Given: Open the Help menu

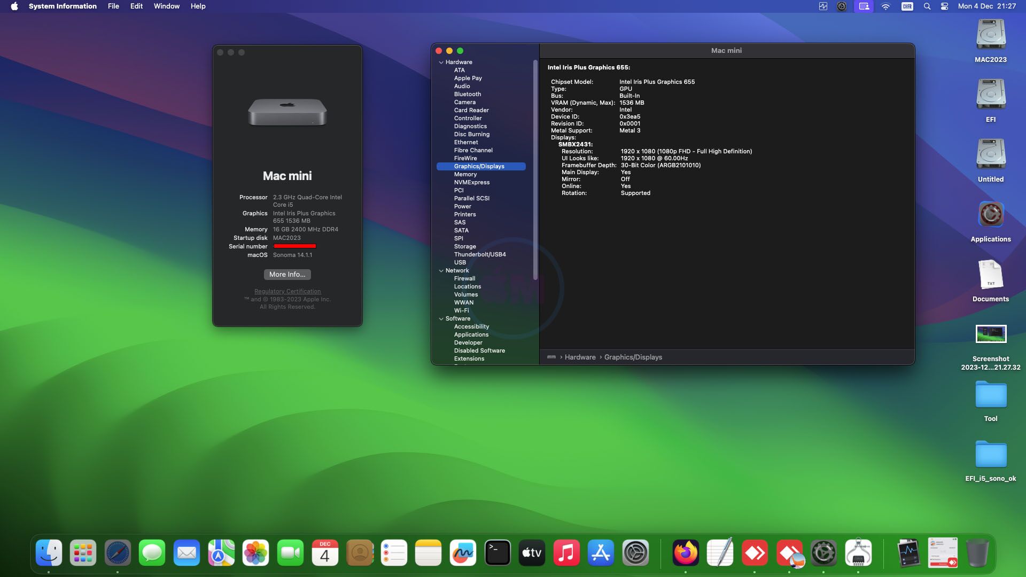Looking at the screenshot, I should [198, 6].
